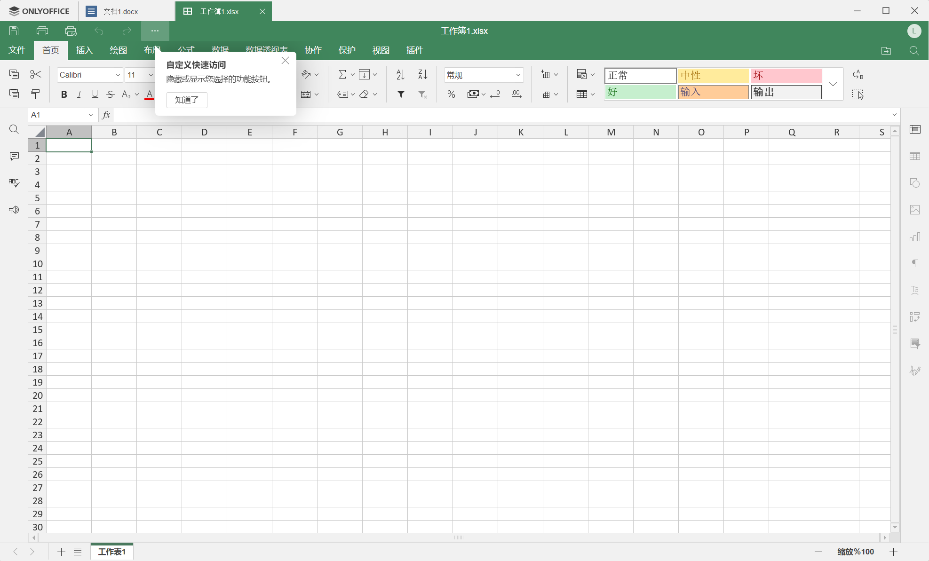Screen dimensions: 929x561
Task: Toggle underline formatting
Action: pos(95,95)
